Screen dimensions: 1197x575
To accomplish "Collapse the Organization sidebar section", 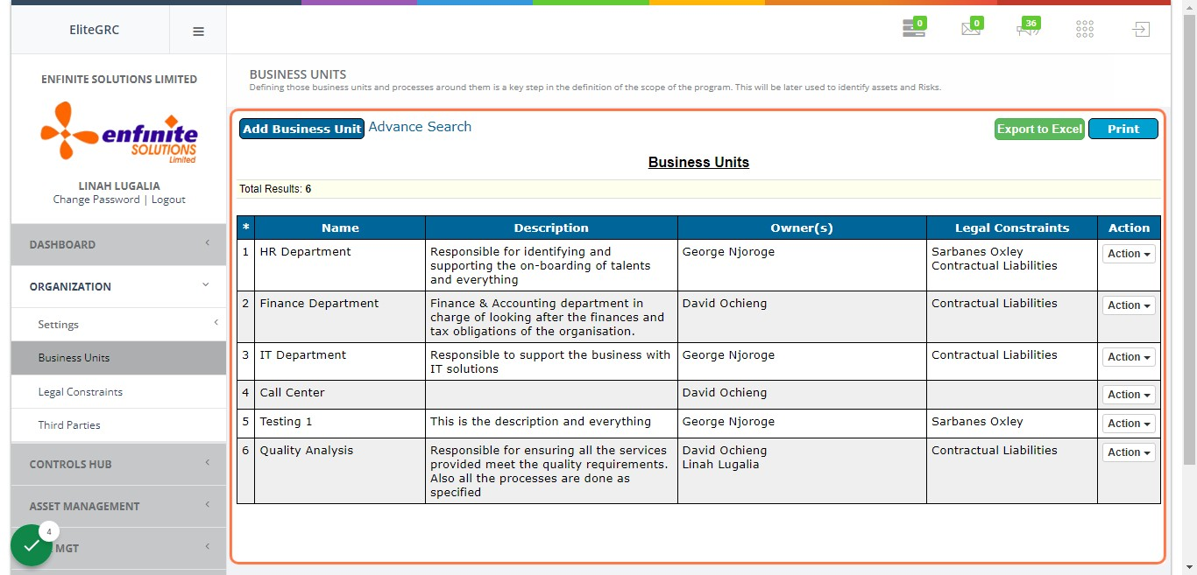I will click(x=118, y=286).
